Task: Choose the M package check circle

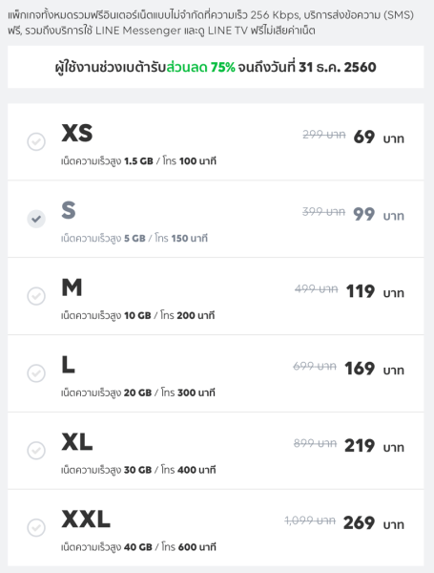Action: (x=36, y=296)
